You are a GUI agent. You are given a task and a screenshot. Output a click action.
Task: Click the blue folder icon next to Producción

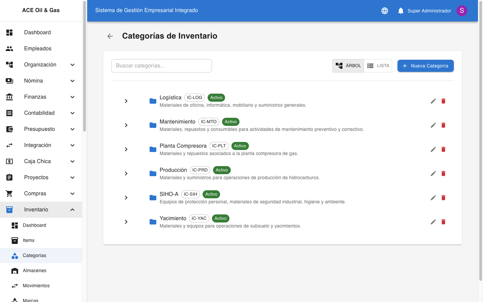(x=153, y=173)
